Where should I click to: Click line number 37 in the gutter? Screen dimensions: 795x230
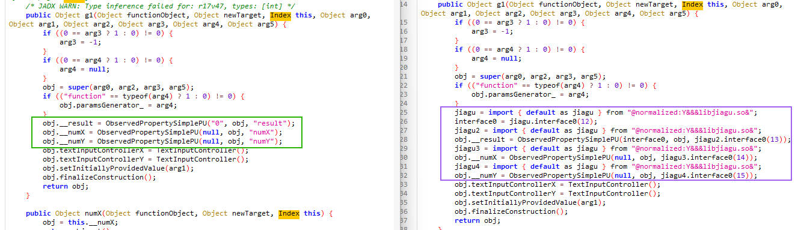(404, 220)
